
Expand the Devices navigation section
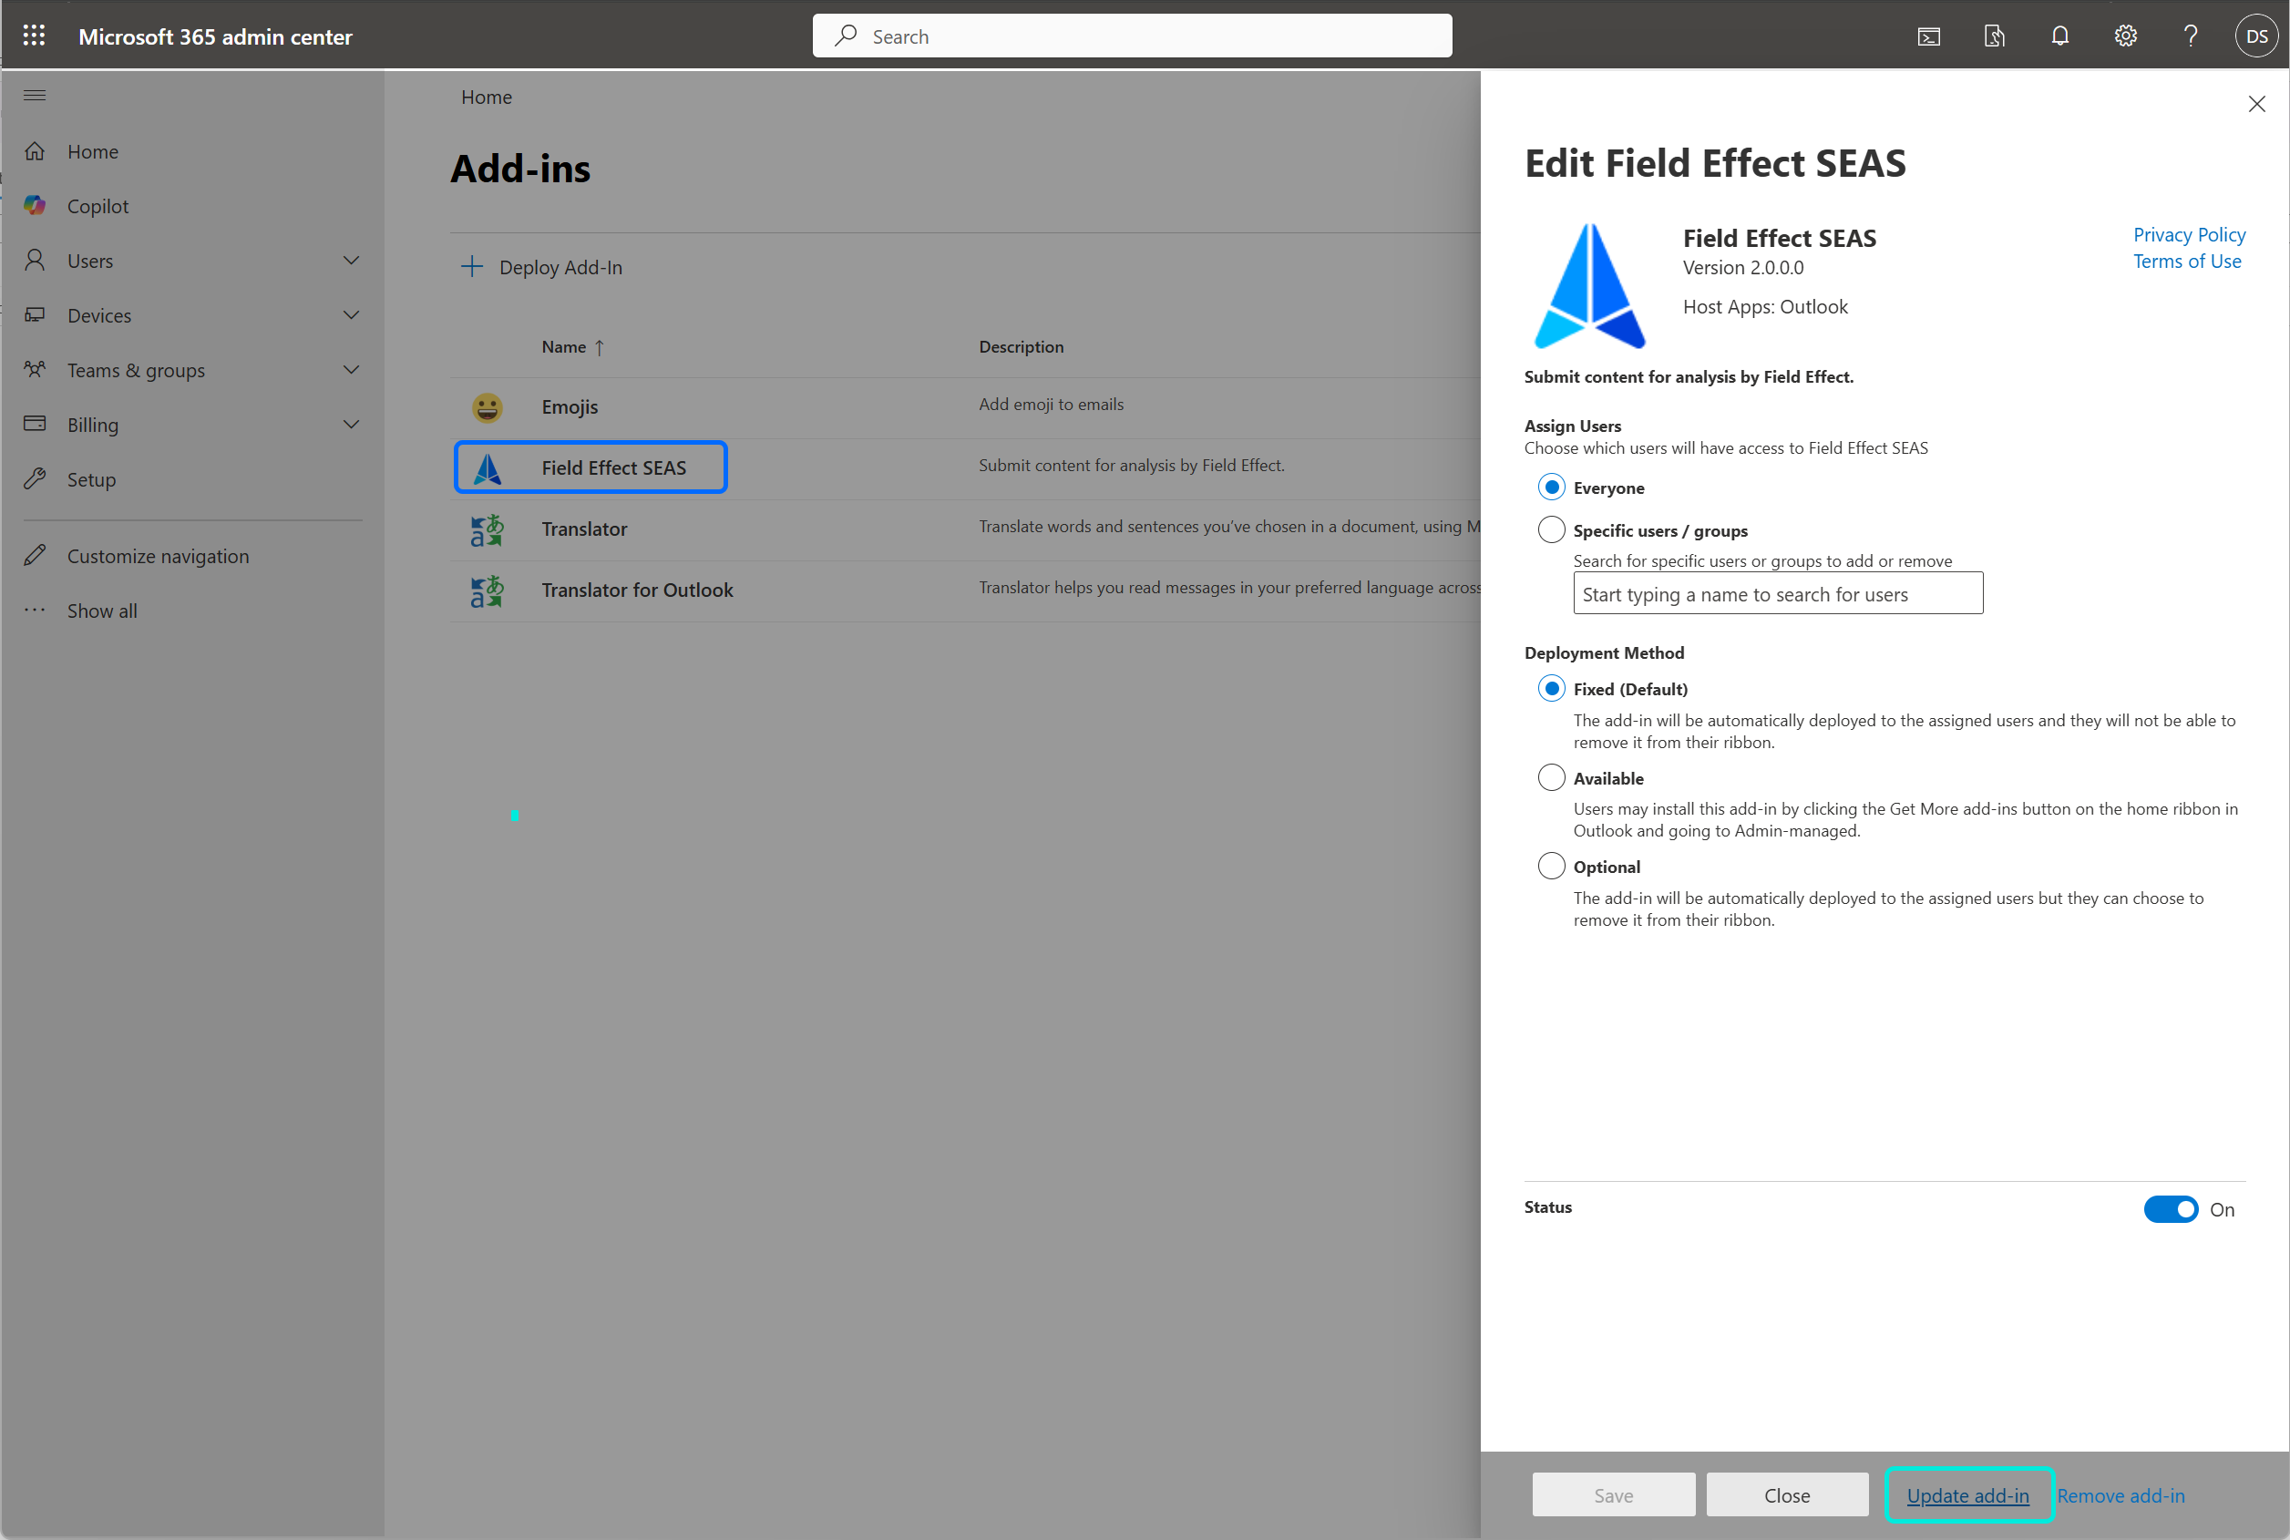(x=351, y=315)
